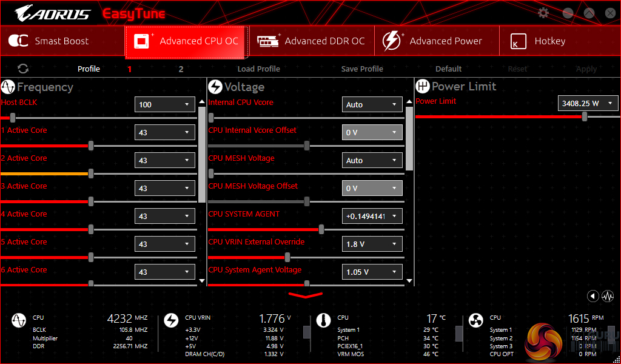
Task: Select profile 1
Action: click(130, 69)
